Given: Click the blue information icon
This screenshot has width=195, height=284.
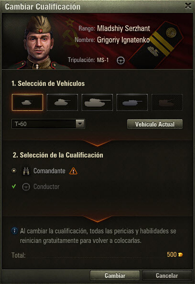Looking at the screenshot, I should point(14,231).
